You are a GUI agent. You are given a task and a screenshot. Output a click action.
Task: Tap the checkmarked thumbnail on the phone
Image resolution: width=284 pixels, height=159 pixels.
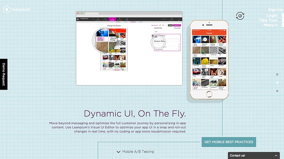[x=205, y=40]
